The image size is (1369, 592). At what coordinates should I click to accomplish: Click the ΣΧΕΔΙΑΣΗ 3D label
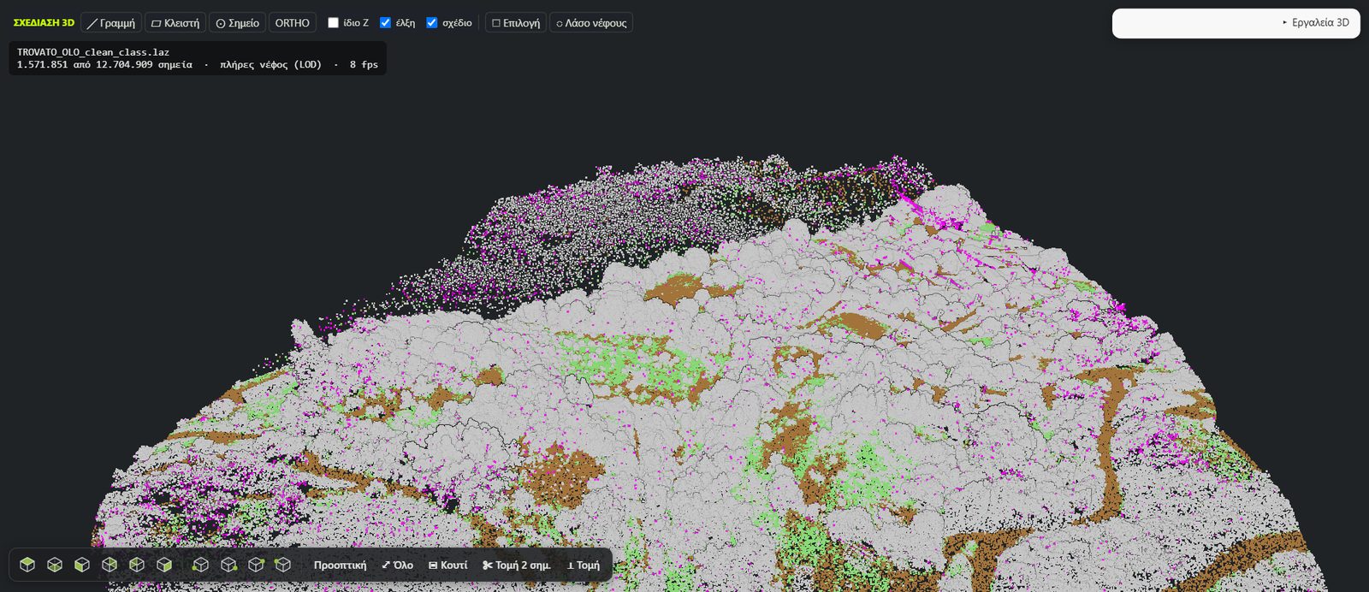coord(44,23)
